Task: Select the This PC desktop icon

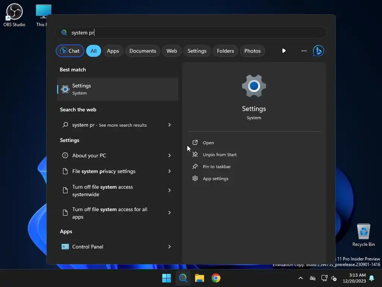Action: tap(43, 15)
